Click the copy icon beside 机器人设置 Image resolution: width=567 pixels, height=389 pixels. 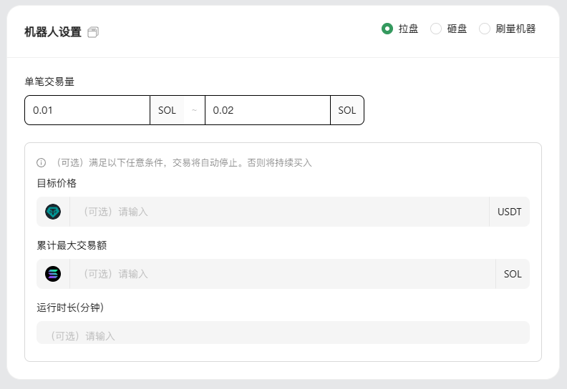93,32
